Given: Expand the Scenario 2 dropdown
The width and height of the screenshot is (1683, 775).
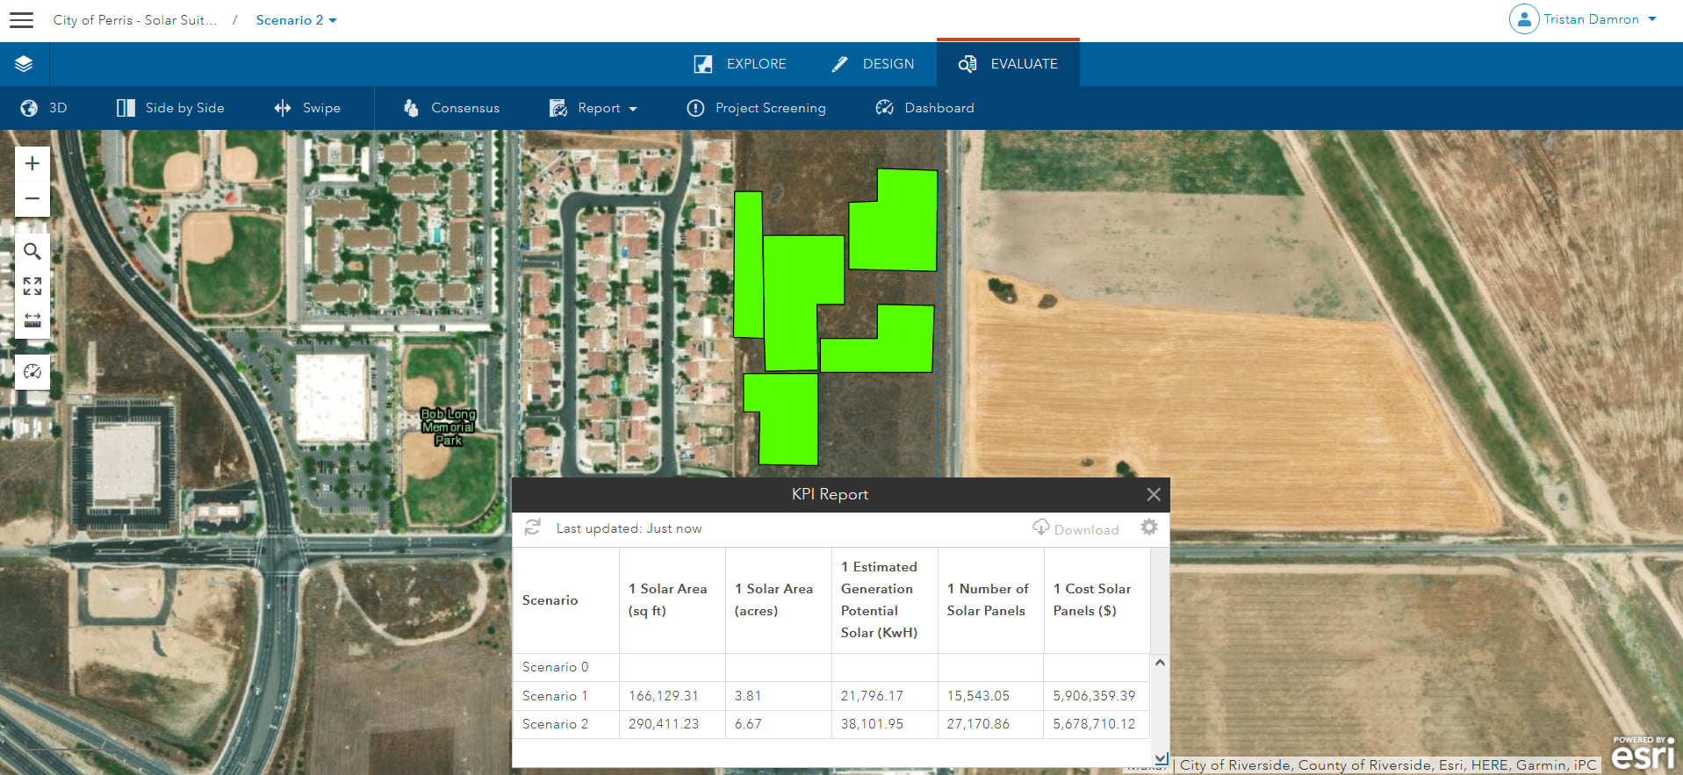Looking at the screenshot, I should coord(297,19).
